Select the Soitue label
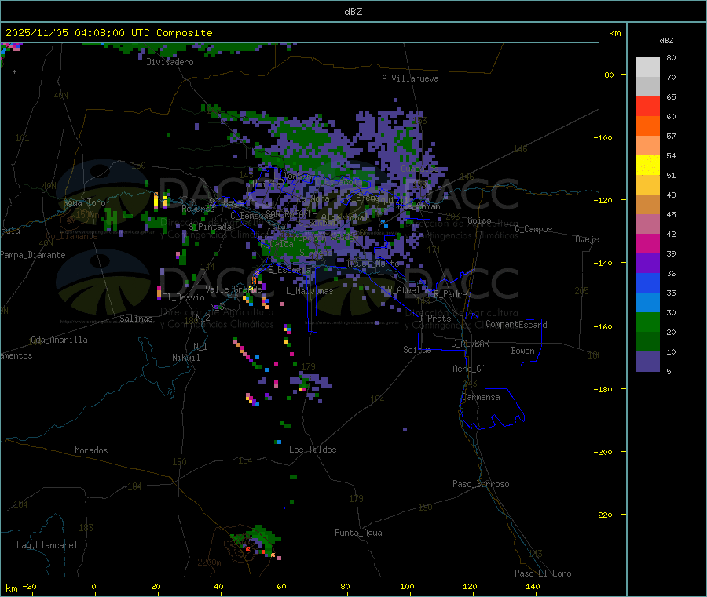This screenshot has width=707, height=597. coord(417,350)
